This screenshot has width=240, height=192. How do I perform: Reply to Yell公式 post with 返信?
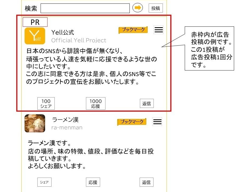(x=147, y=104)
